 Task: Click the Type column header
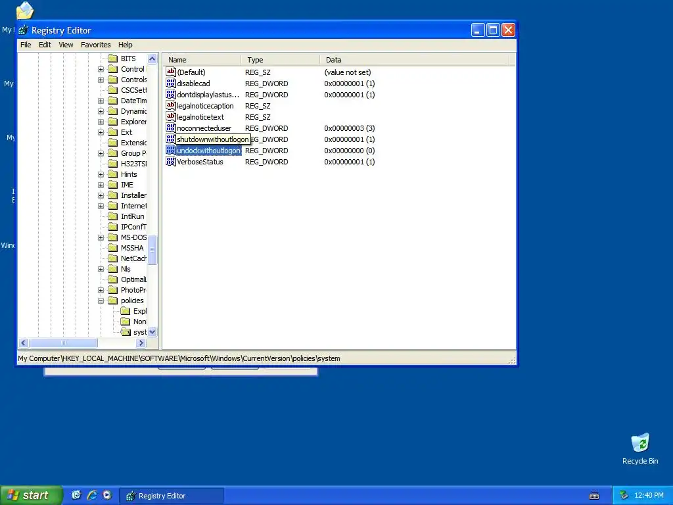(x=280, y=60)
